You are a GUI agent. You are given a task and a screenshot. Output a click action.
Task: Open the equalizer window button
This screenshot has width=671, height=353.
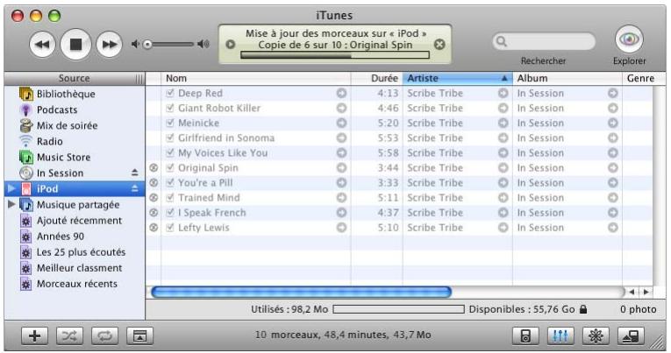[x=558, y=335]
